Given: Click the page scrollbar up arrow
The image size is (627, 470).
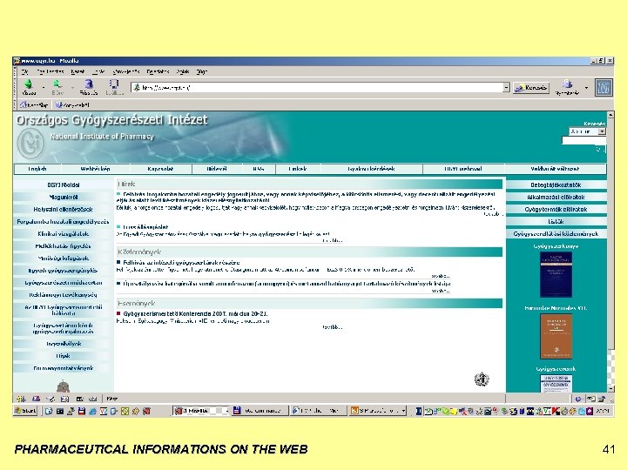Looking at the screenshot, I should [x=610, y=115].
